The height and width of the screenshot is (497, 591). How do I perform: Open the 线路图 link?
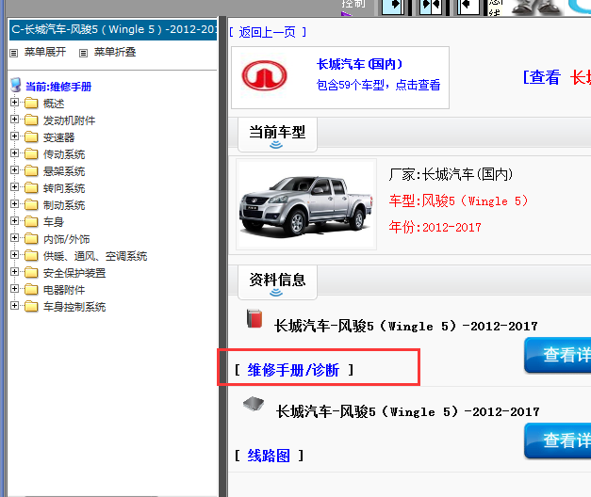(x=269, y=456)
